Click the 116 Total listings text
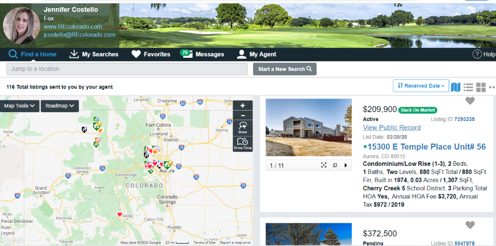The width and height of the screenshot is (496, 246). click(59, 87)
